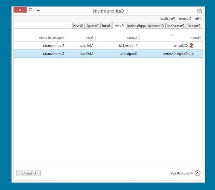Open Cronologia applicazioni tab

click(146, 26)
